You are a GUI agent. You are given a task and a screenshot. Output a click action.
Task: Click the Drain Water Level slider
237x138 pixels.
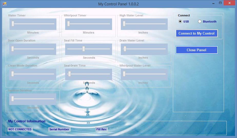pyautogui.click(x=144, y=49)
